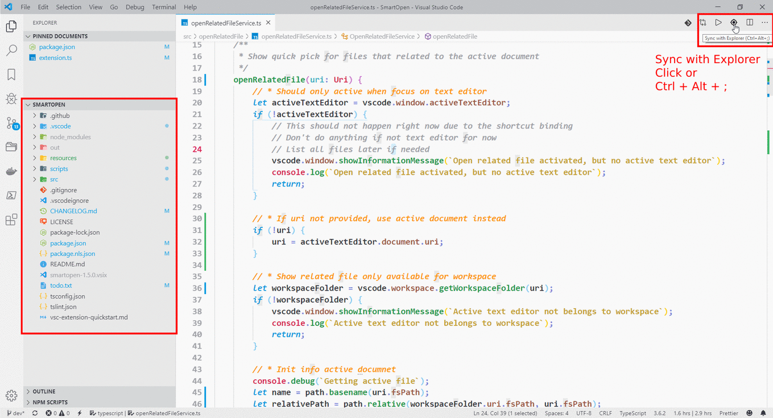The height and width of the screenshot is (418, 773).
Task: Click openRelatedFile method breadcrumb at the end
Action: [x=450, y=36]
